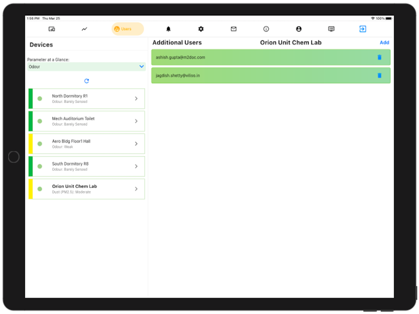Click the jagdish.shetty@viliso.in email row

271,75
